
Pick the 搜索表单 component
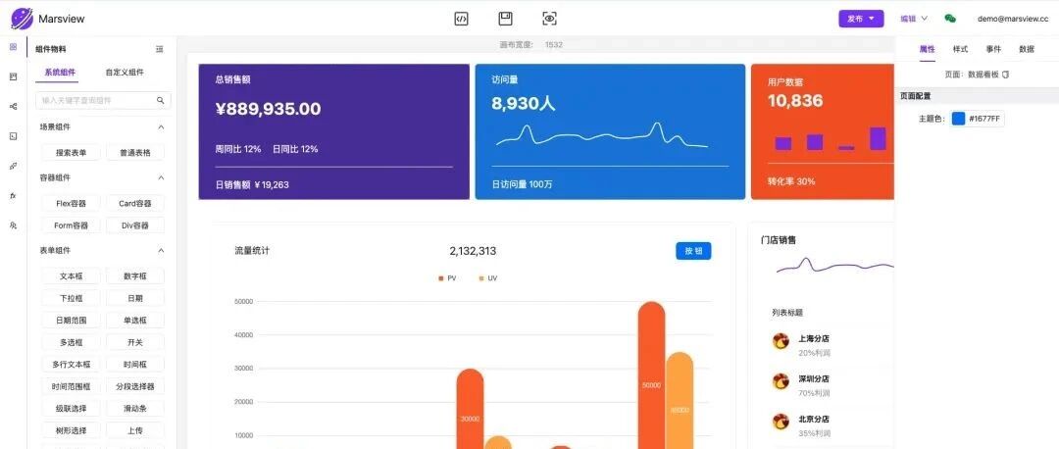pos(71,153)
